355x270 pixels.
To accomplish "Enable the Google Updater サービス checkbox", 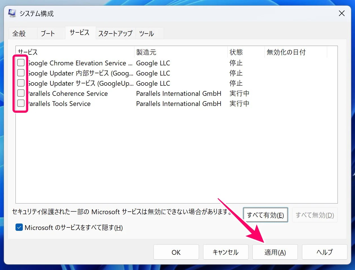I will (21, 83).
